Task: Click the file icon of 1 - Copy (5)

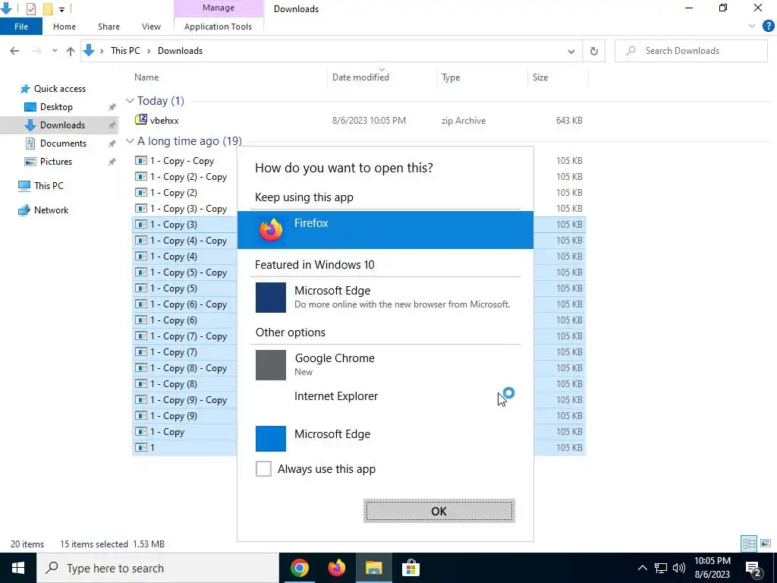Action: [141, 288]
